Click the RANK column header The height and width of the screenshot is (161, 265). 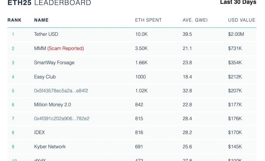coord(15,20)
